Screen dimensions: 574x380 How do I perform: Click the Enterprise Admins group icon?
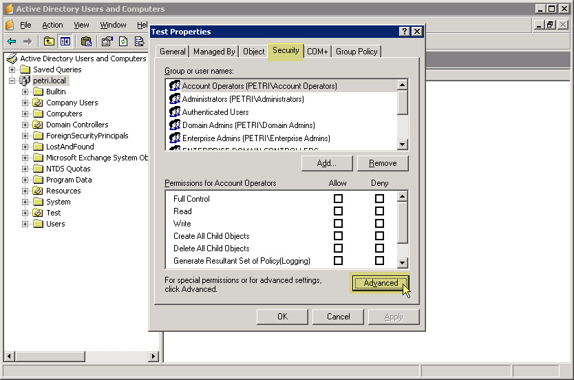(175, 138)
